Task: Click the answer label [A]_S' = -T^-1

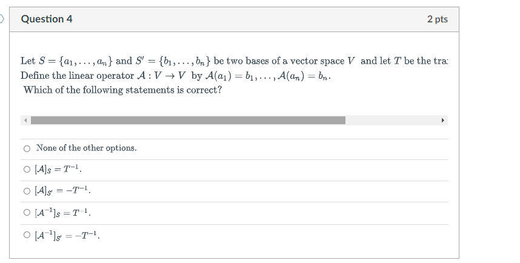Action: [x=62, y=191]
